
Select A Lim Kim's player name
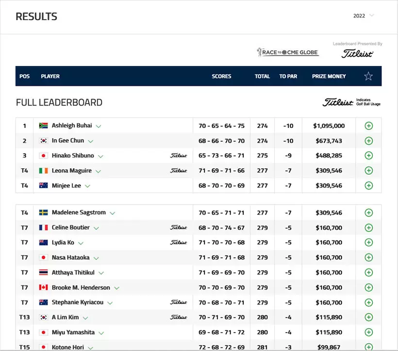coord(65,318)
